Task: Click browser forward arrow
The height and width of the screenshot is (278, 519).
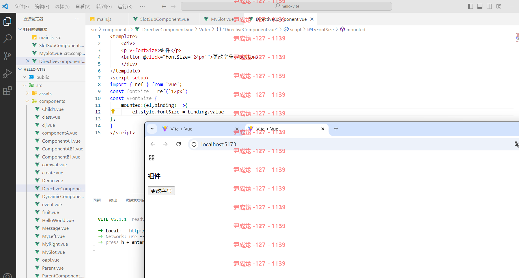Action: (x=165, y=144)
